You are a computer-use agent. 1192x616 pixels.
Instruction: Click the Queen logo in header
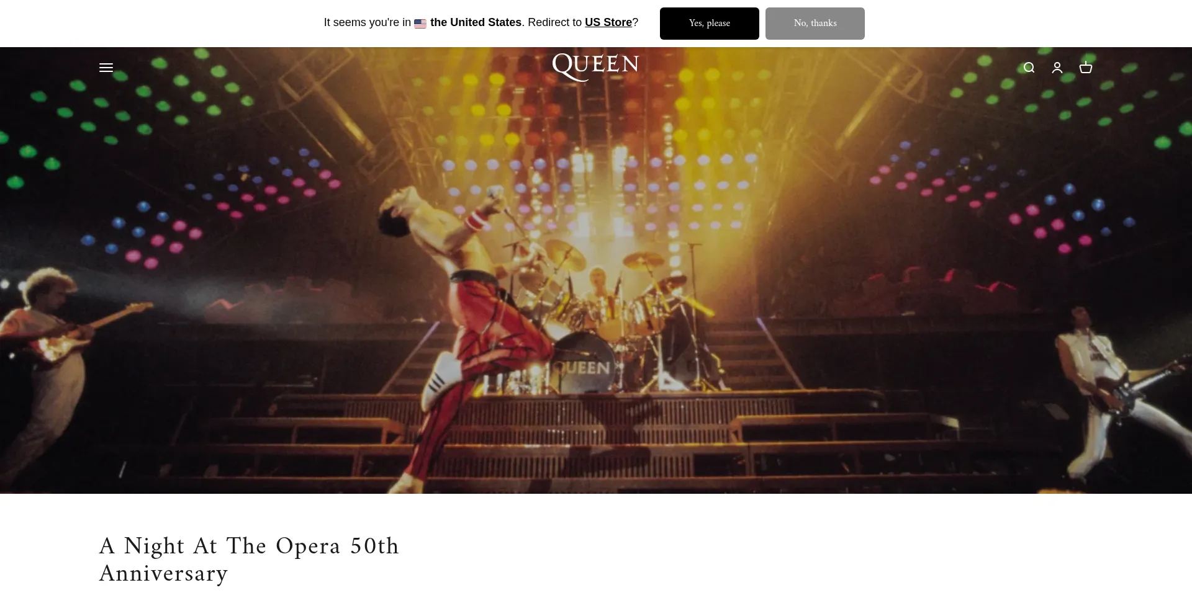[x=595, y=67]
